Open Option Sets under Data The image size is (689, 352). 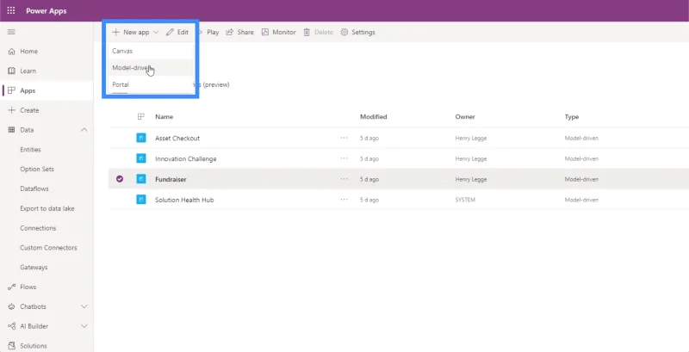coord(37,169)
